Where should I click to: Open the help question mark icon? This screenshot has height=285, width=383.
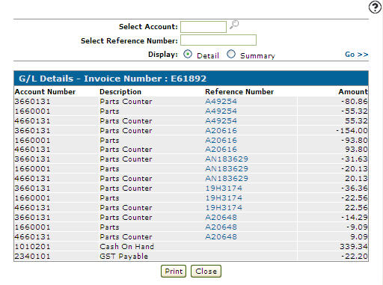click(x=375, y=7)
